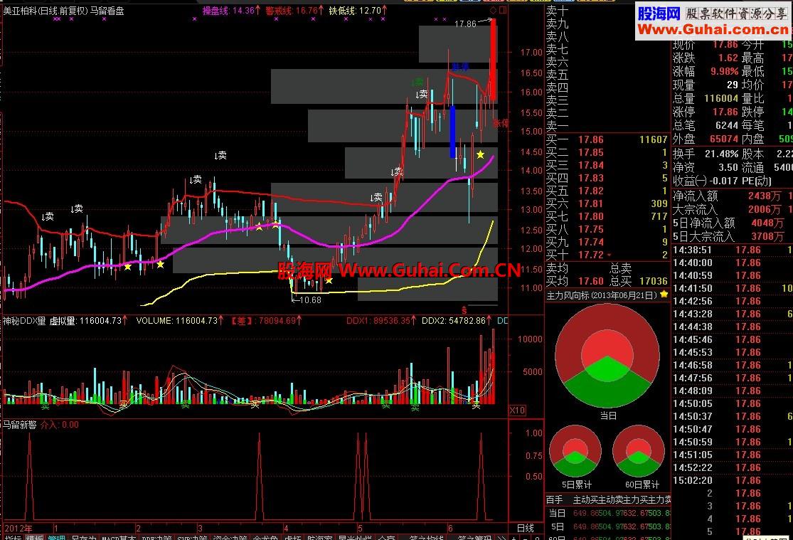Click the 当日 row in the 百手 table
The image size is (793, 540).
click(x=607, y=513)
